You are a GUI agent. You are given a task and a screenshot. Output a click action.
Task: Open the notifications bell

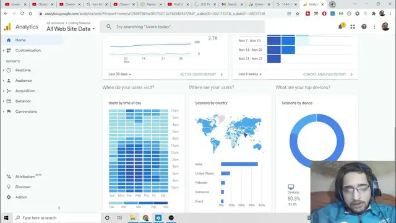click(x=341, y=26)
